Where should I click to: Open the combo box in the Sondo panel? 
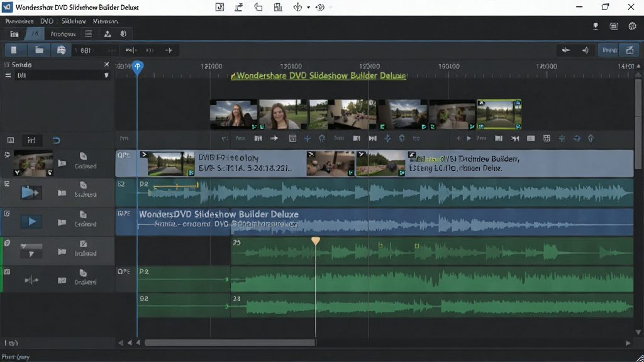click(x=63, y=75)
